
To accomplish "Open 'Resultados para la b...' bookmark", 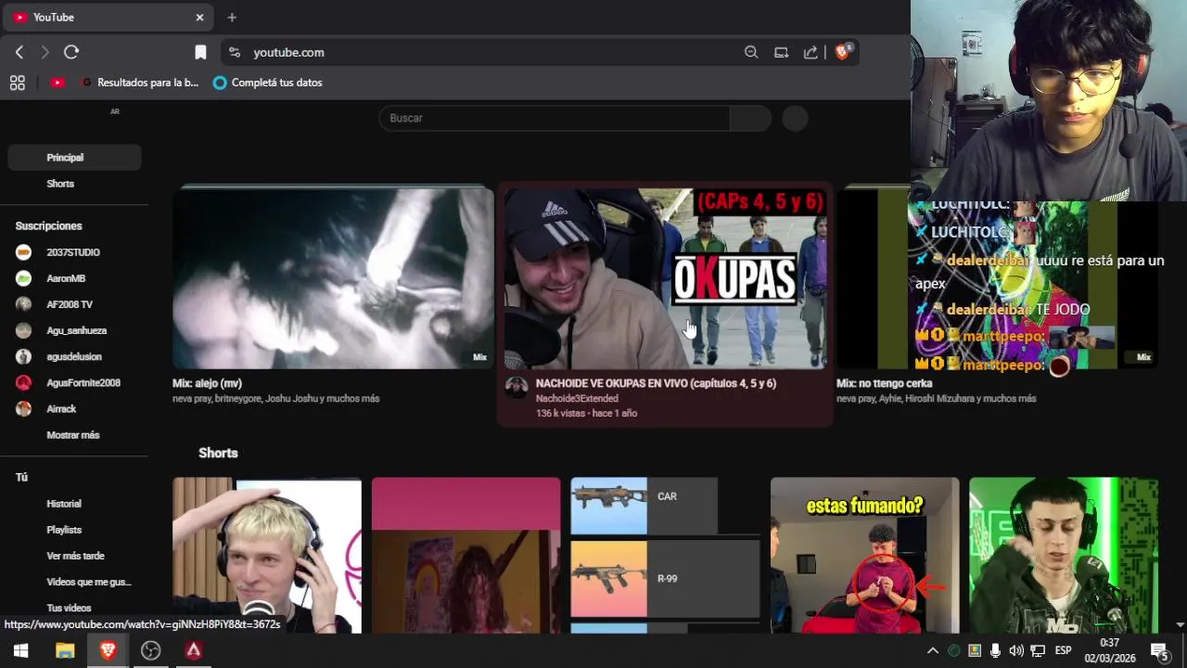I will click(x=140, y=83).
